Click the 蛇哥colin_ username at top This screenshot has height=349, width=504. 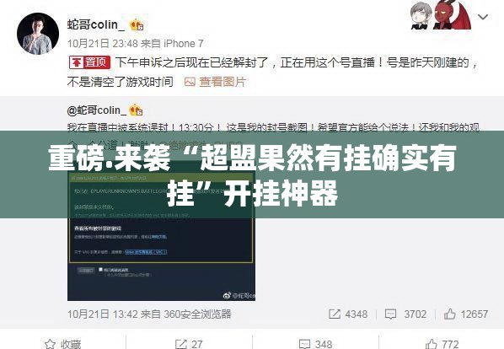point(96,24)
